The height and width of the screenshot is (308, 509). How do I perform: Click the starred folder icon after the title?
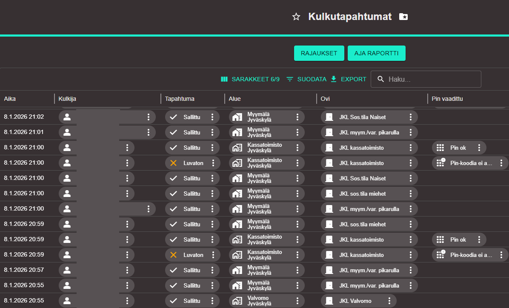[403, 17]
